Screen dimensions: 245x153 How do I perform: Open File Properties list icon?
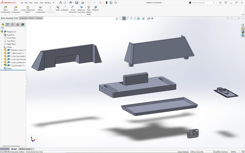[111, 3]
